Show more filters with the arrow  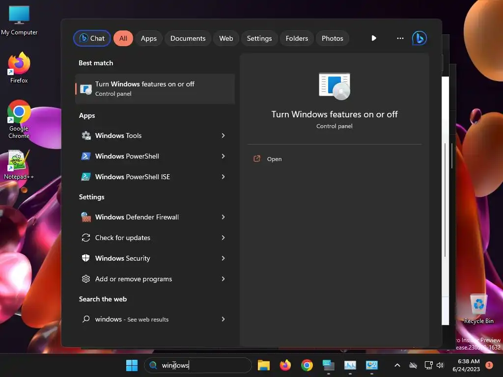374,38
